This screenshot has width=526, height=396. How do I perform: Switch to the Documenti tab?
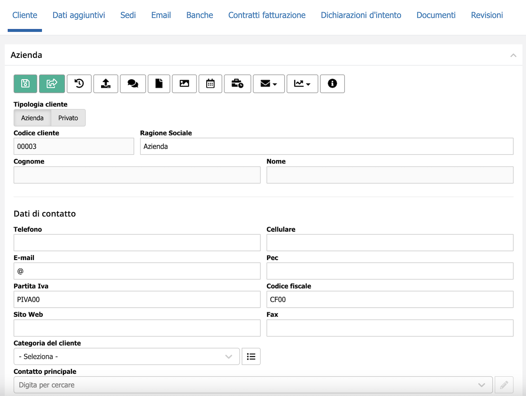436,15
